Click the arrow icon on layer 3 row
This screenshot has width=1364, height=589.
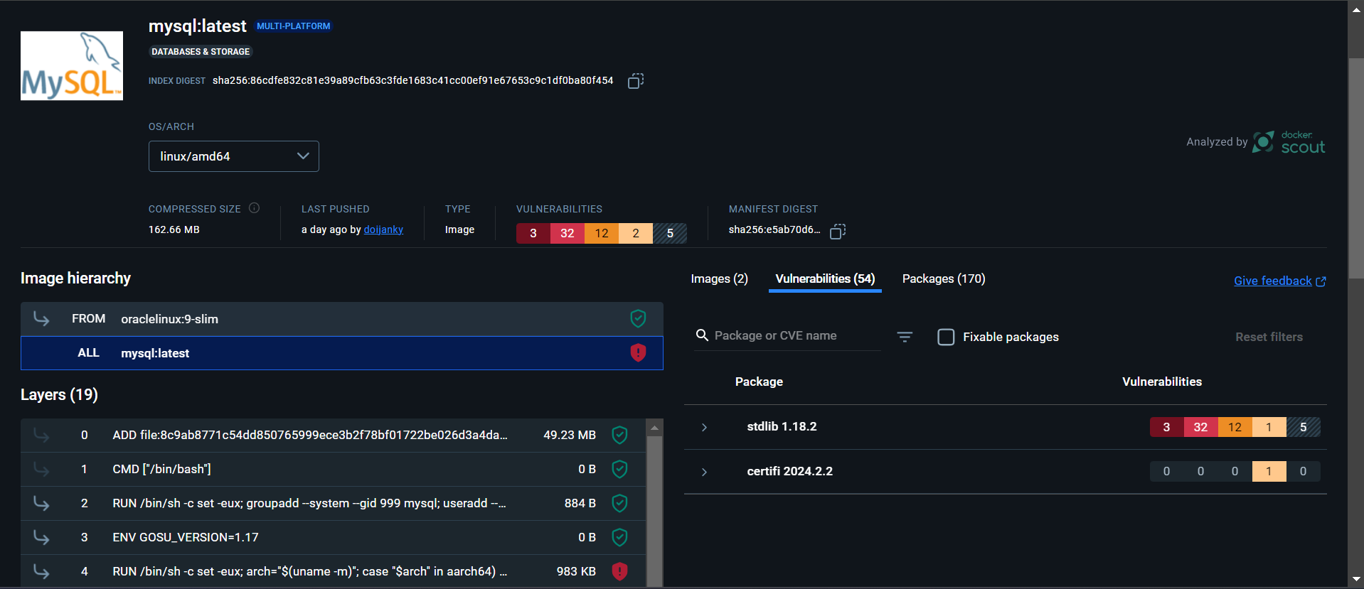click(41, 537)
